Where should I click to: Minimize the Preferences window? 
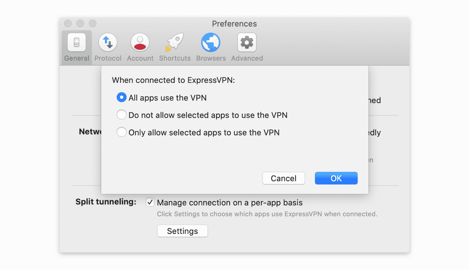[80, 23]
